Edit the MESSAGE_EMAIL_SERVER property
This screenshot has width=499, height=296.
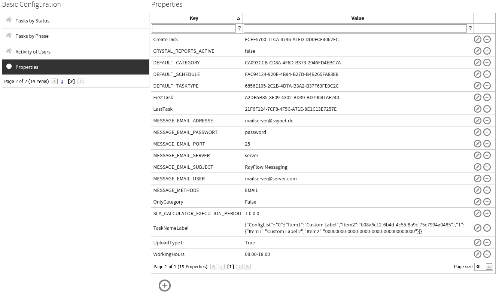[x=478, y=155]
